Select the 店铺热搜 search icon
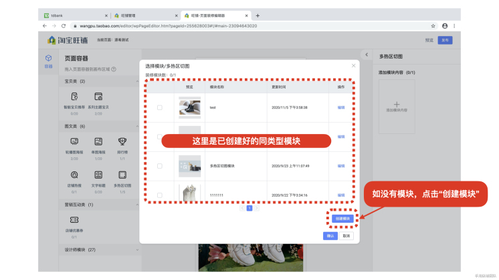This screenshot has width=499, height=280. click(74, 175)
